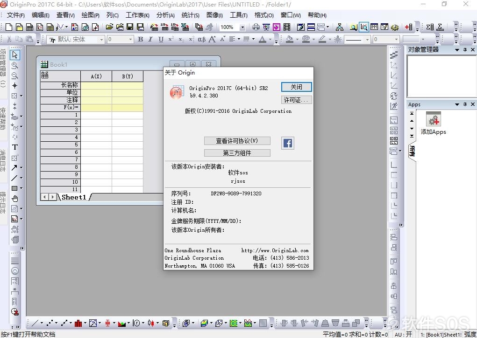Open the zoom 100% dropdown
Screen dimensions: 477x338
(x=242, y=28)
